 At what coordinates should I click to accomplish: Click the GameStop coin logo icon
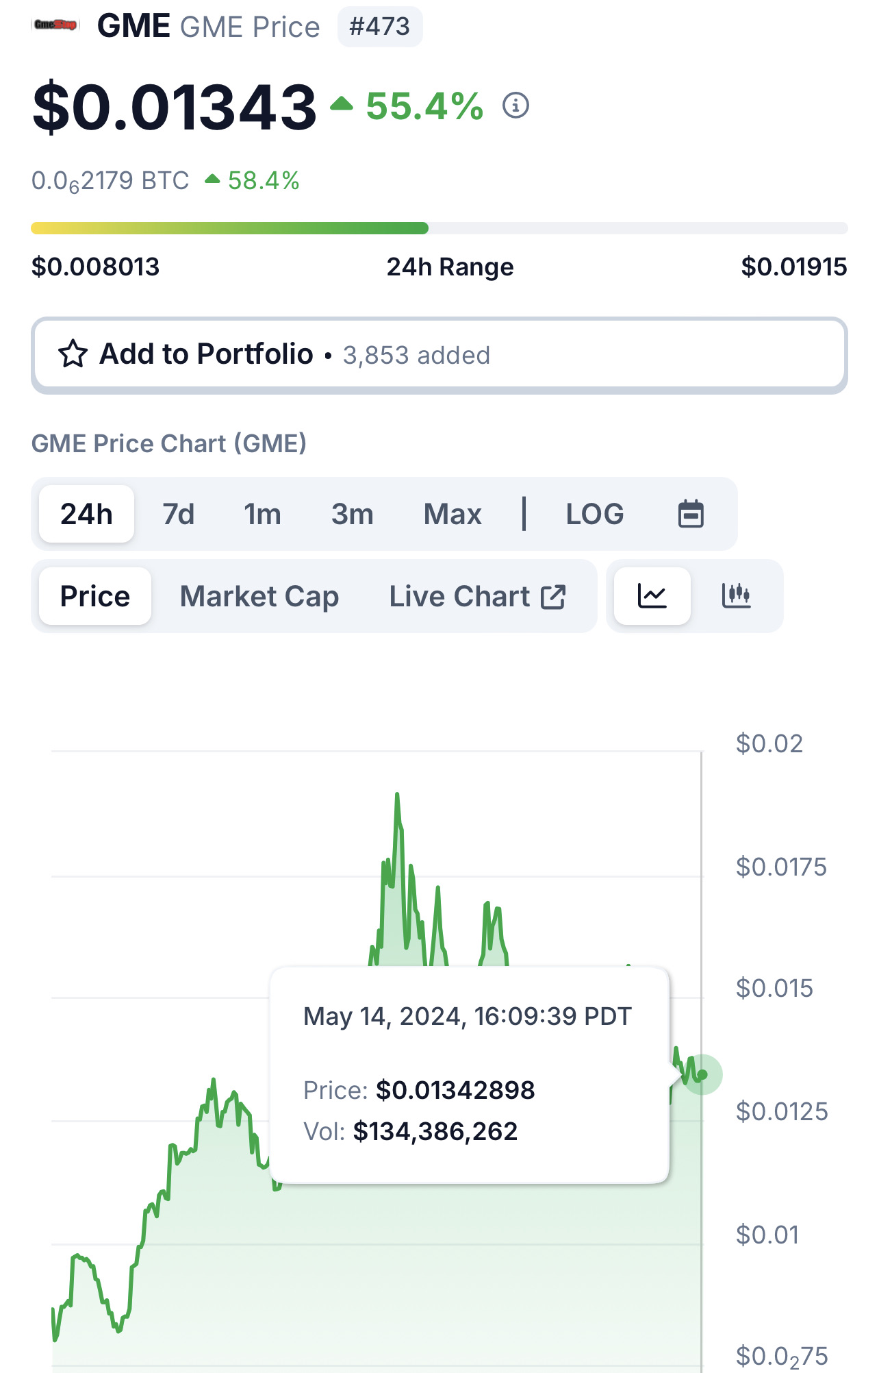click(55, 25)
